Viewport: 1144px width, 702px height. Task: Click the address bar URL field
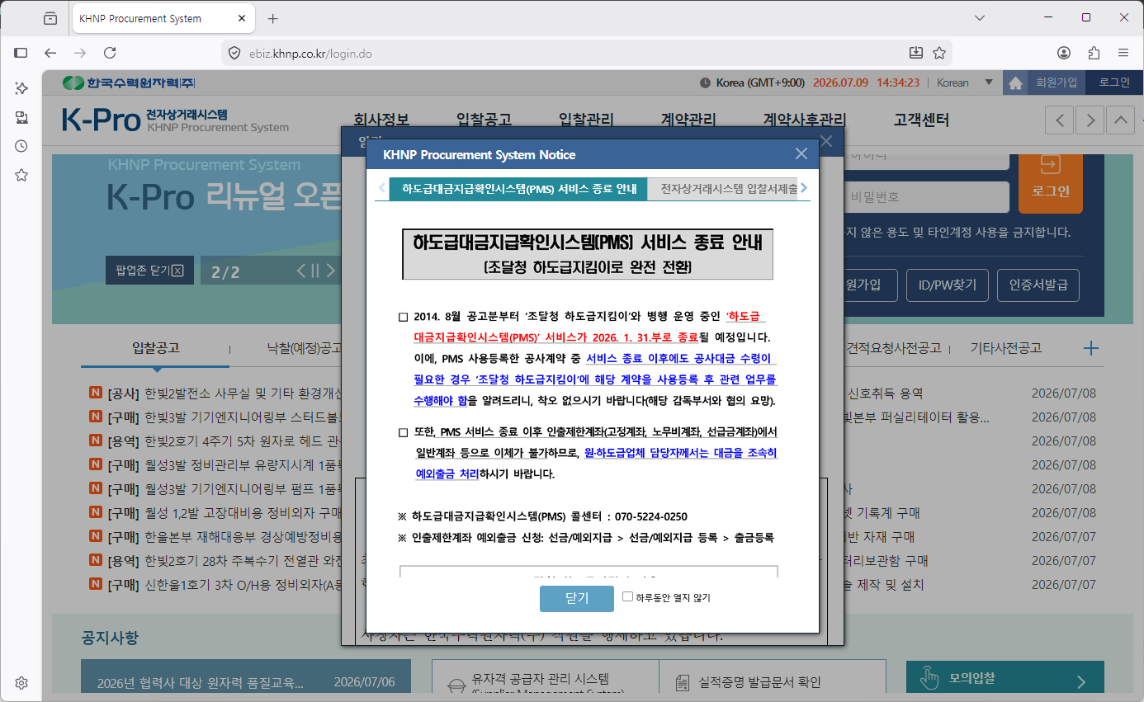[570, 54]
